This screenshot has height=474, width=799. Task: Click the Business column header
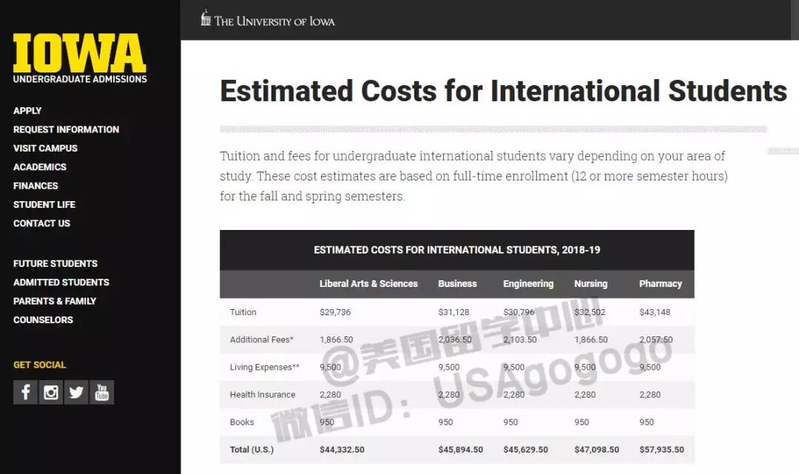[458, 283]
